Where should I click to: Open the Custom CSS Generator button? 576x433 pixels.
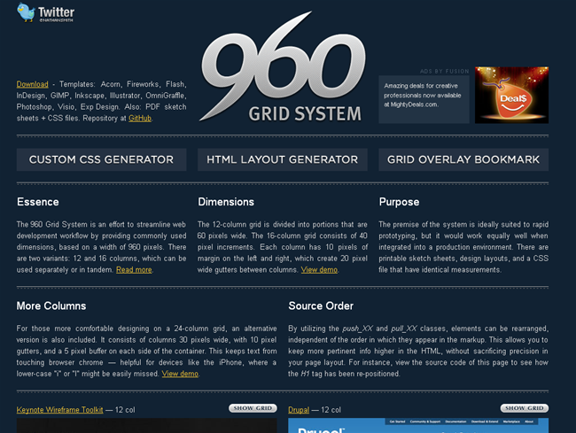click(x=101, y=159)
